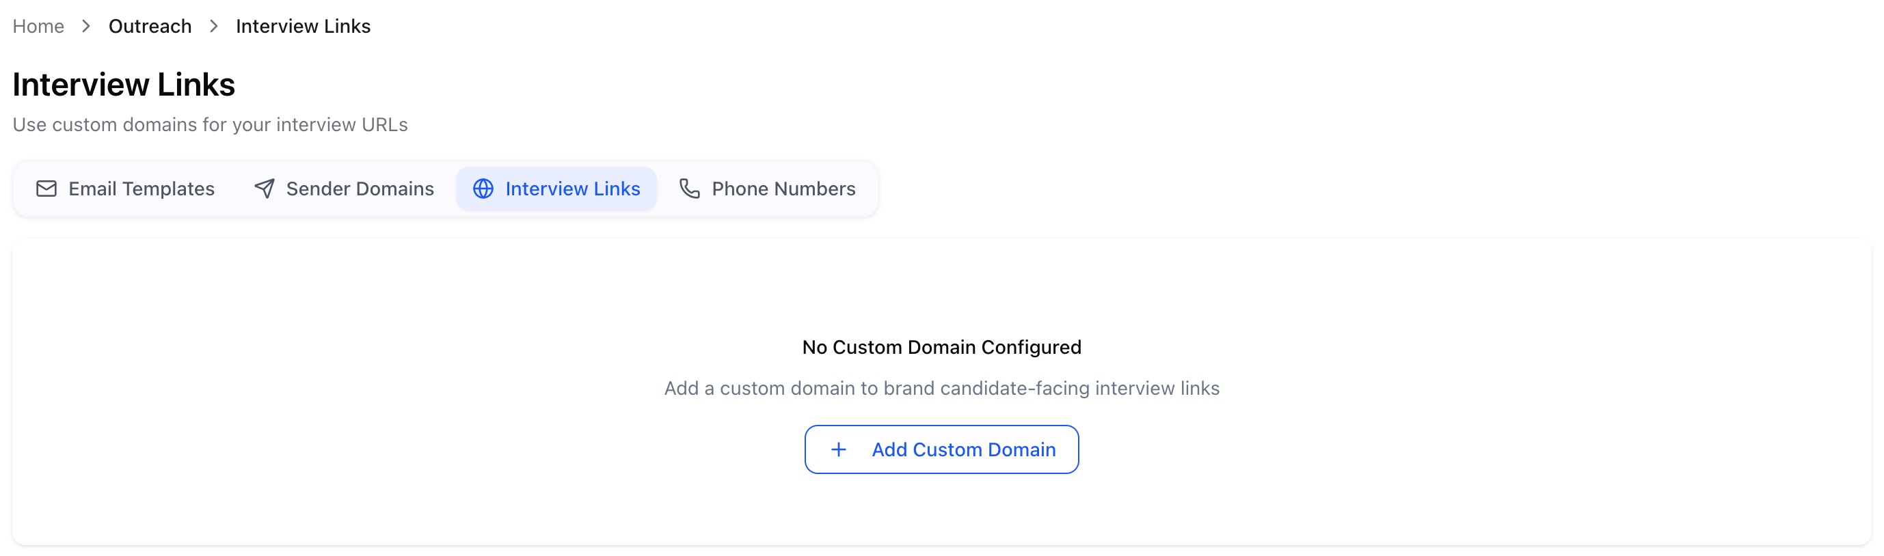This screenshot has height=556, width=1884.
Task: Click the Interview Links breadcrumb item
Action: coord(303,27)
